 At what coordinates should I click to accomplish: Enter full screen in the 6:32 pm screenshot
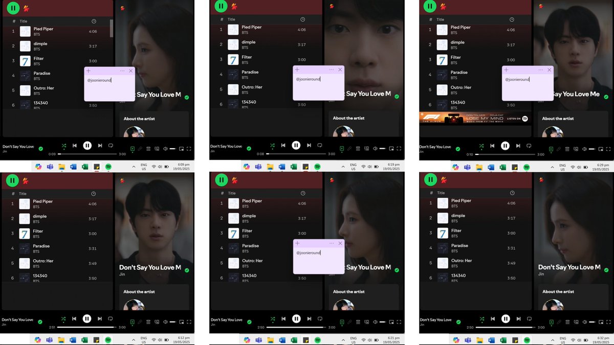click(608, 322)
